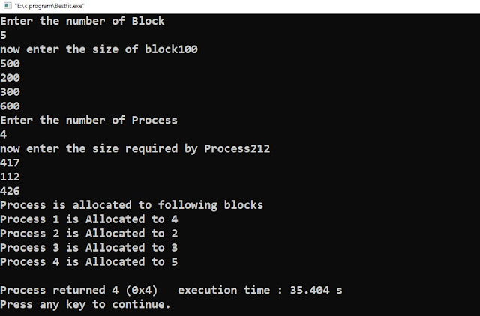Click the process size value 112

10,177
